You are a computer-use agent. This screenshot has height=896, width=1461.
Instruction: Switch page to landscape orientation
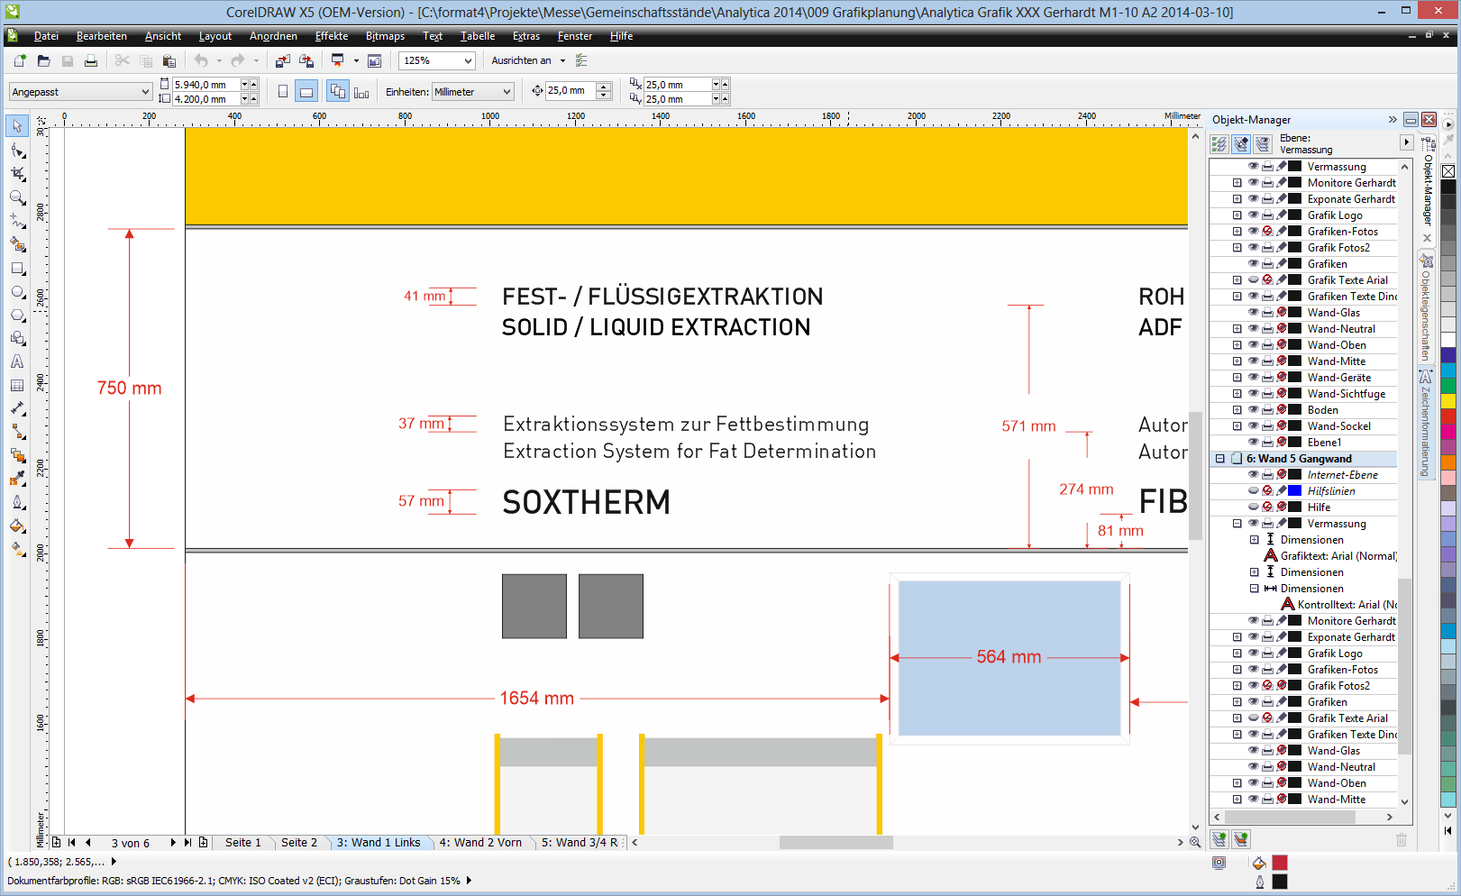pyautogui.click(x=306, y=92)
